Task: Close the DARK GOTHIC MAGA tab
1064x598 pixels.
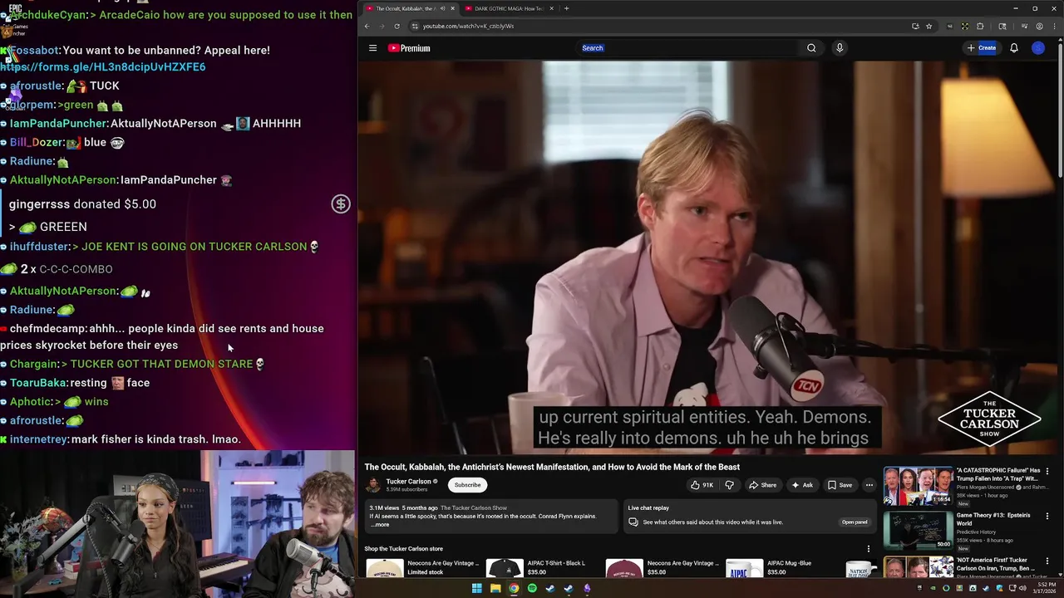Action: click(551, 8)
